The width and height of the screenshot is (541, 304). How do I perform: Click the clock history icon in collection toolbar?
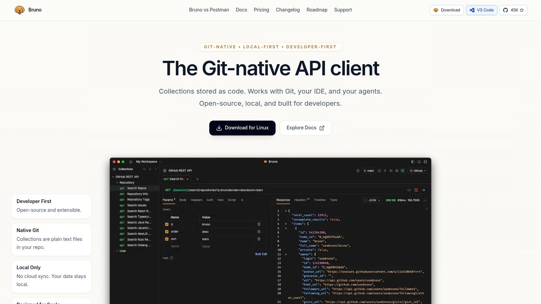(379, 171)
